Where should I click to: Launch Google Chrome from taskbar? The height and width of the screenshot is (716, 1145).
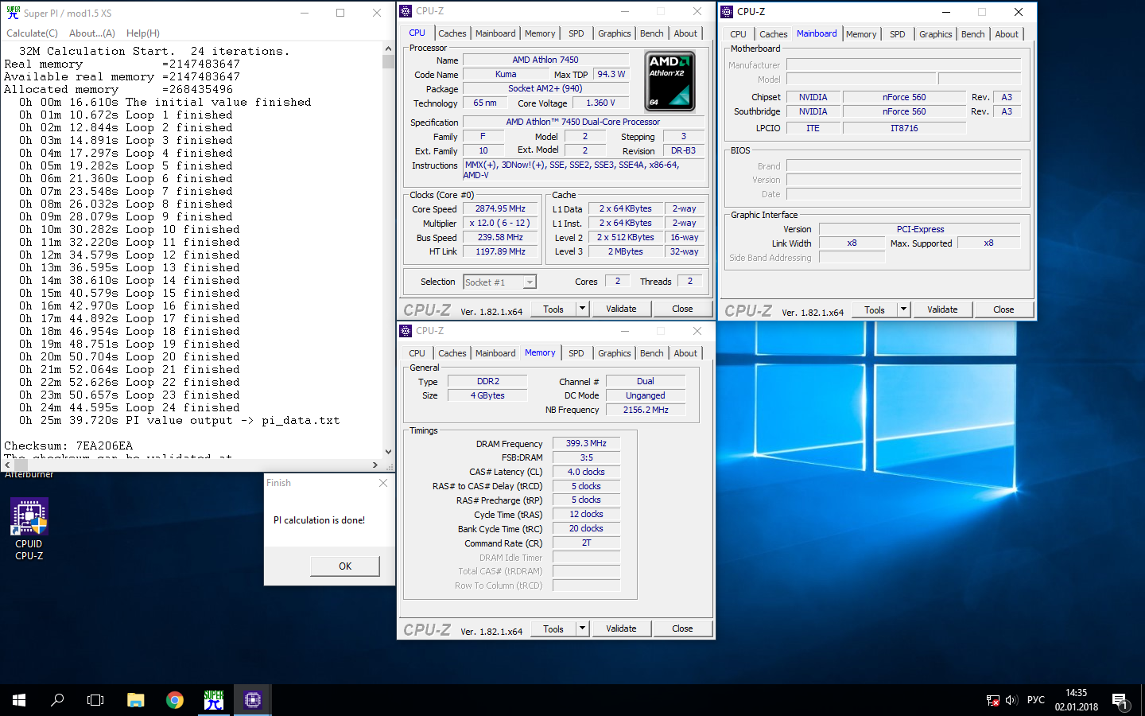(175, 700)
